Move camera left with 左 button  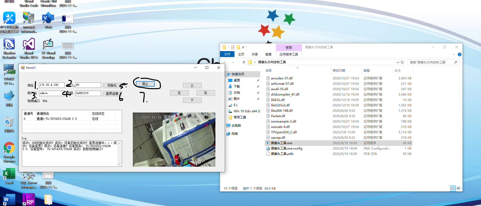179,93
